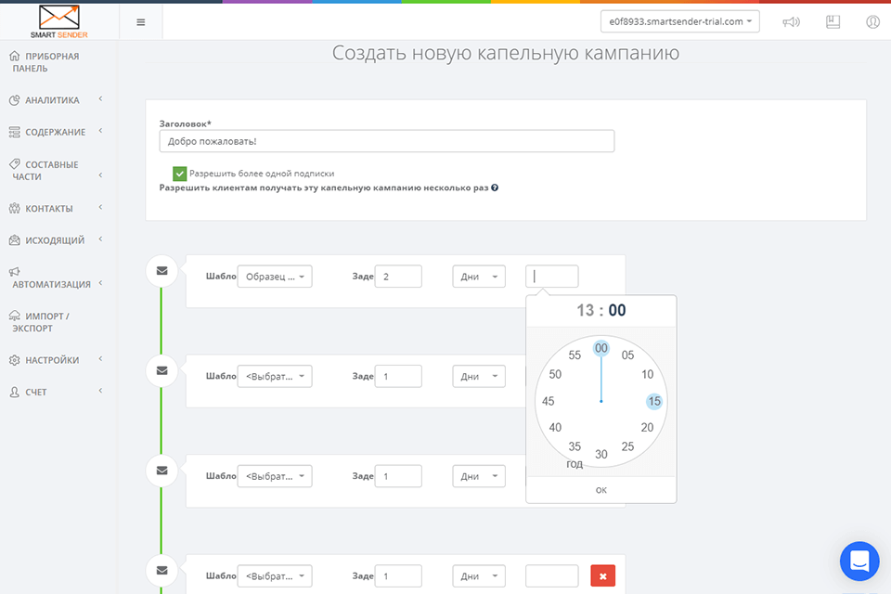
Task: Open second step Дни unit dropdown
Action: point(479,376)
